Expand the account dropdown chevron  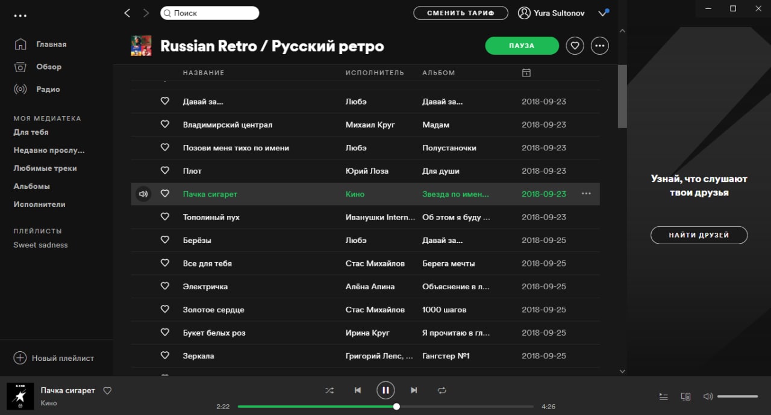tap(602, 13)
